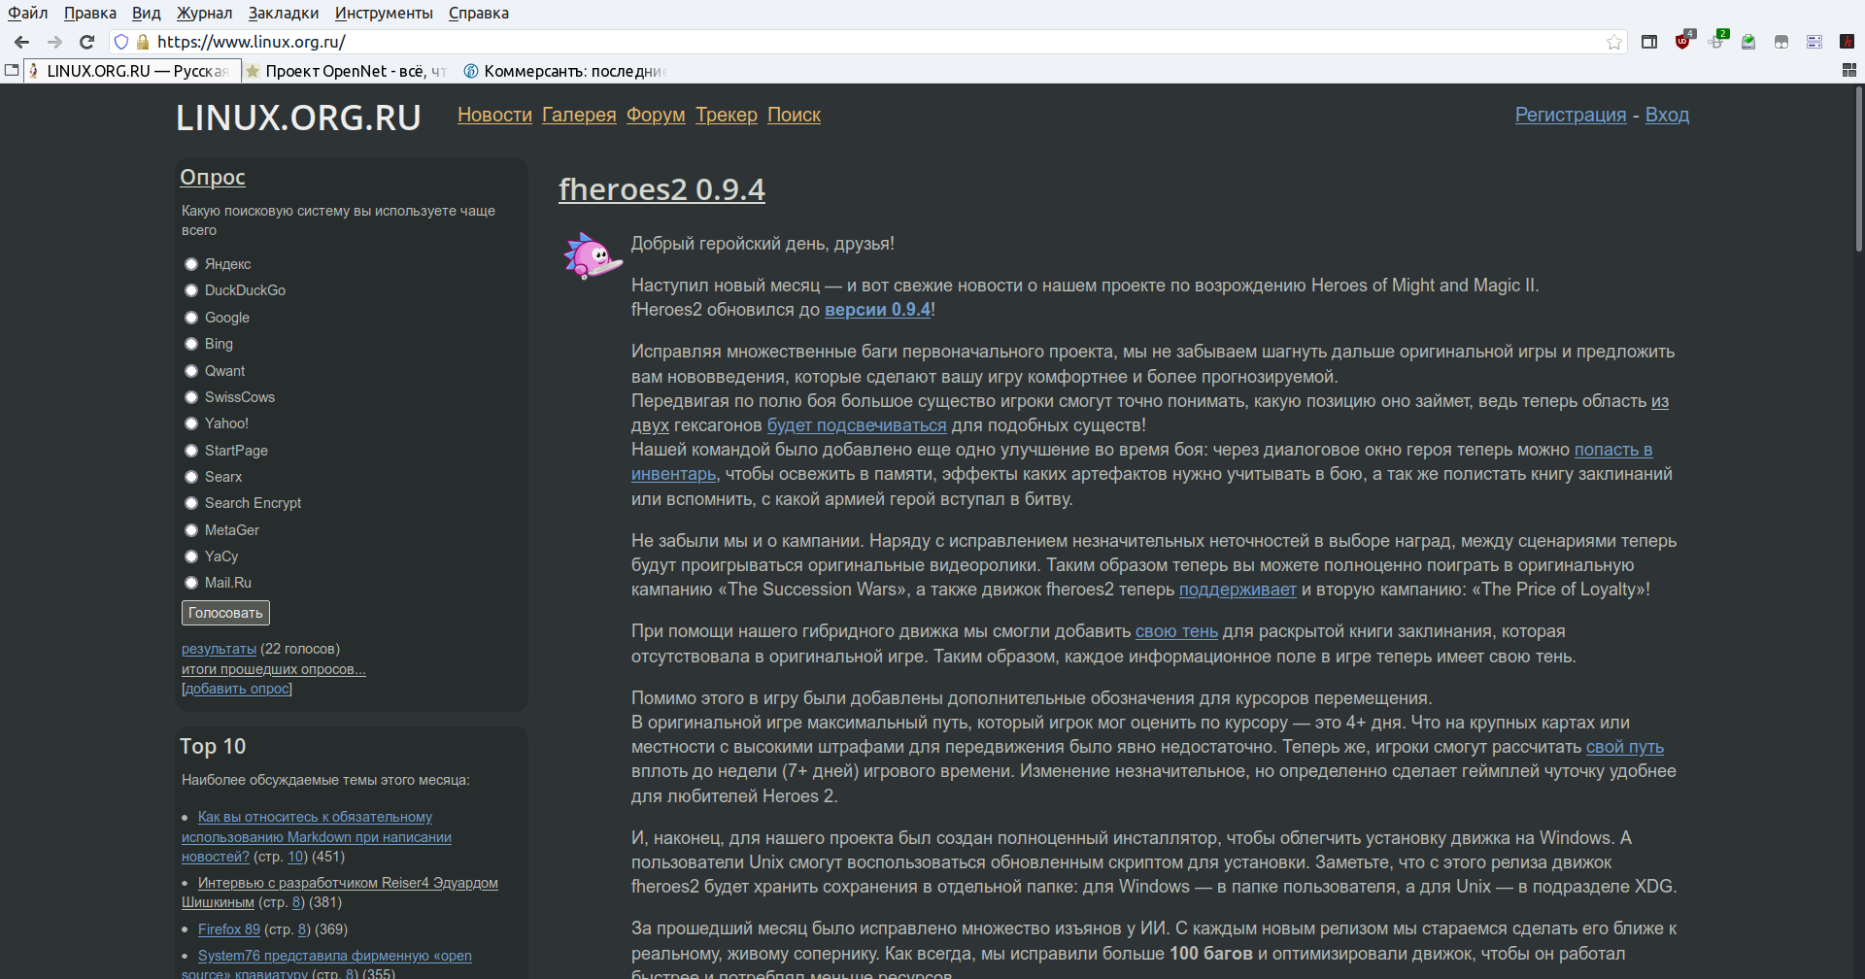Select the Yahoo! poll option

[x=191, y=423]
